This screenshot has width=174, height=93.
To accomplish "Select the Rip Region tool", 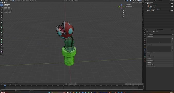I will 2,54.
